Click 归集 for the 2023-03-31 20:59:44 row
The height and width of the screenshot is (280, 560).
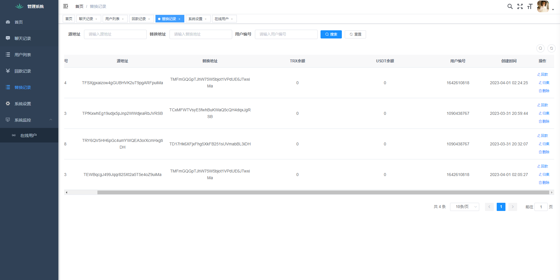(x=544, y=113)
